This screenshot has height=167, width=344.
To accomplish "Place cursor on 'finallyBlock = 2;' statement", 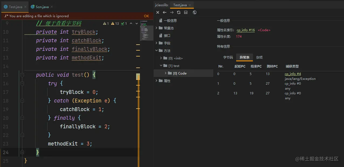I will pyautogui.click(x=85, y=126).
